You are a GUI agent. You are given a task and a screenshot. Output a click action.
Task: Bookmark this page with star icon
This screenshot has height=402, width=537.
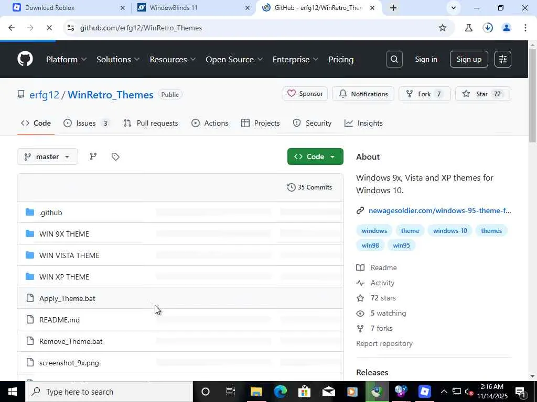coord(443,28)
